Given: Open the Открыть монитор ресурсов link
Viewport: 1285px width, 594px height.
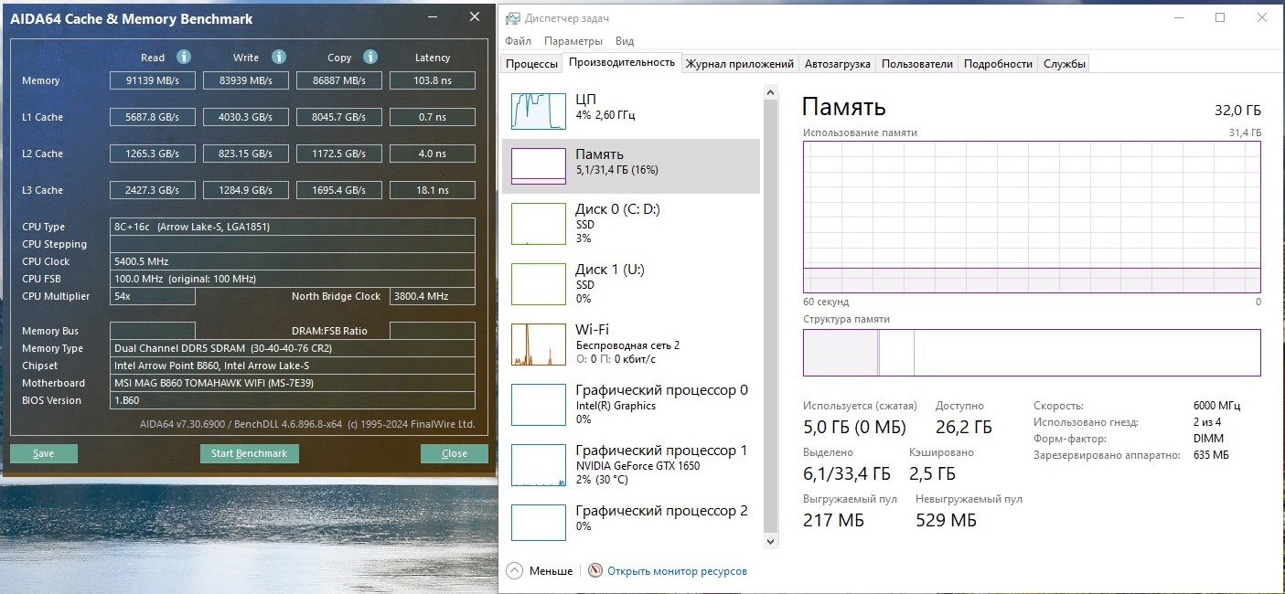Looking at the screenshot, I should 677,571.
